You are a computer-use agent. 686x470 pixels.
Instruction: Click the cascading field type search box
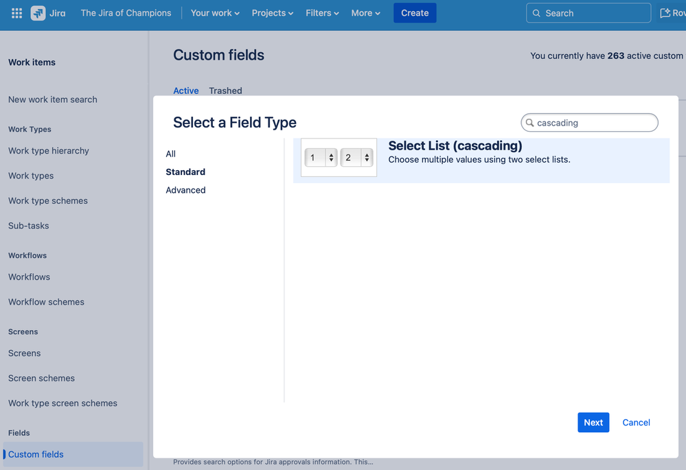(589, 123)
